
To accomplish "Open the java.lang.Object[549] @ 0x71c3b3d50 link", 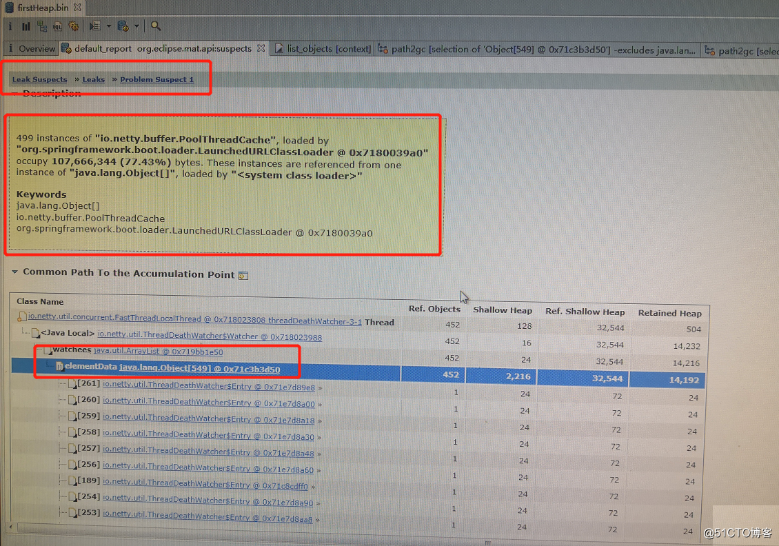I will coord(199,368).
